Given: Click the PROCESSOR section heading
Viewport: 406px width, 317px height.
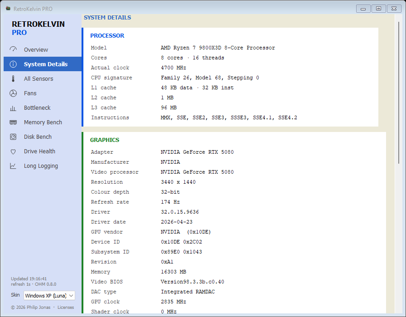Looking at the screenshot, I should [x=107, y=35].
